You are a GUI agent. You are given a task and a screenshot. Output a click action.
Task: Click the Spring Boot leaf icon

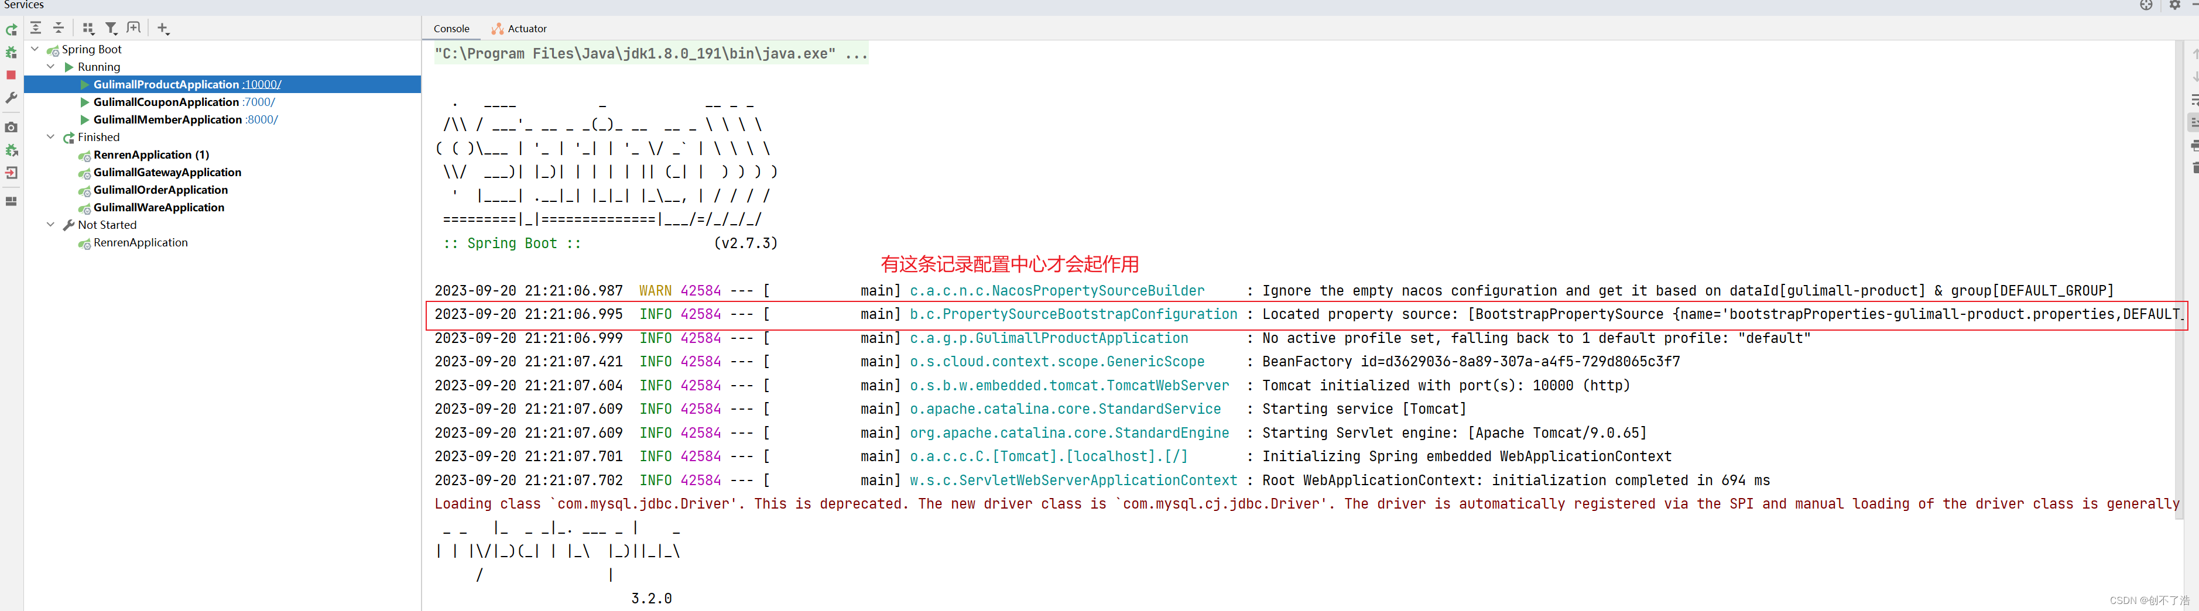tap(53, 50)
